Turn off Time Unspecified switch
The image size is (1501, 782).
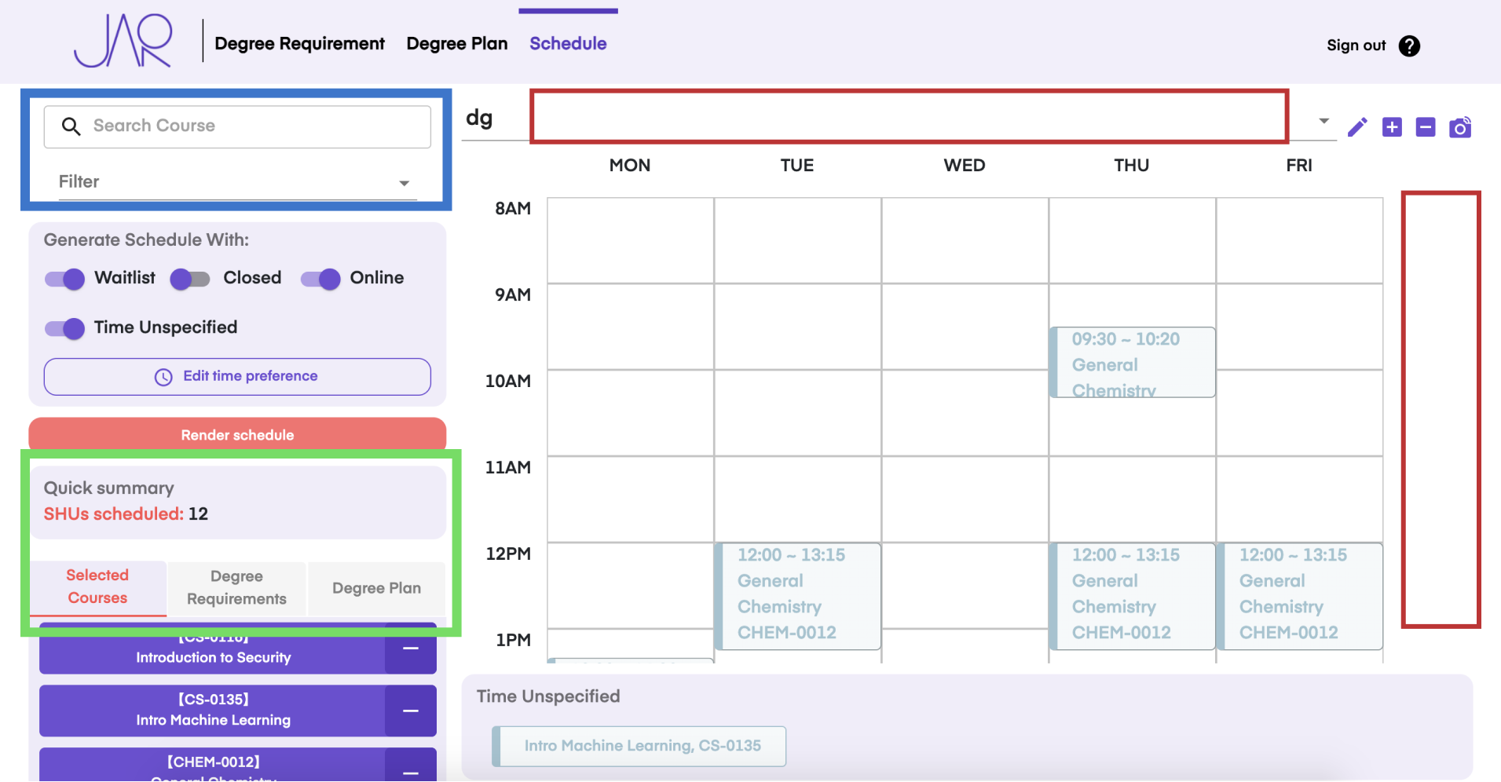coord(65,328)
